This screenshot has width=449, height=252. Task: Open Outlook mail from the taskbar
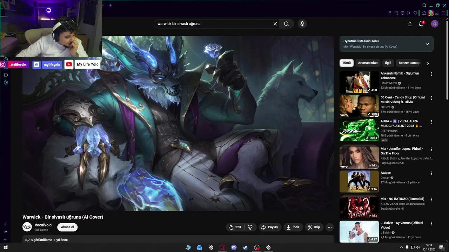pos(199,247)
